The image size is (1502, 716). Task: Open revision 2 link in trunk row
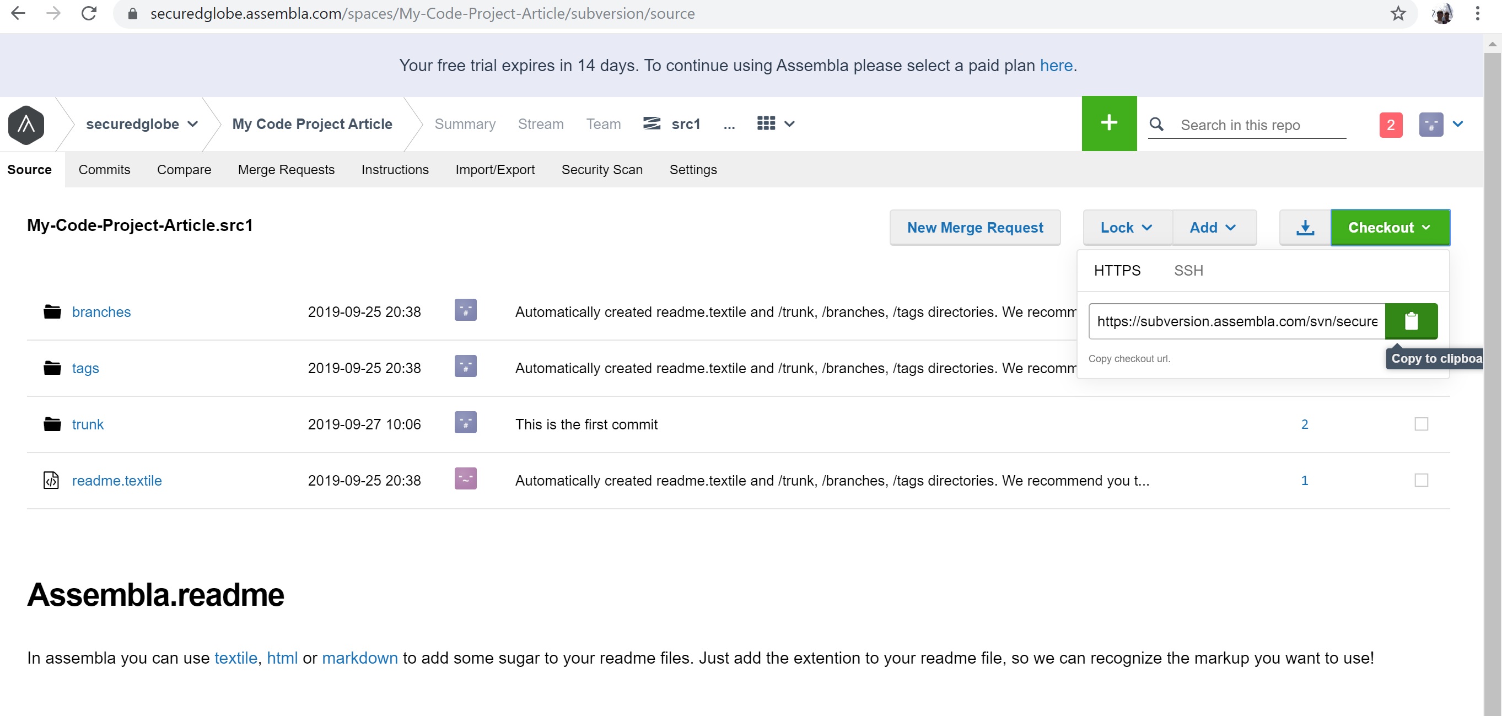pyautogui.click(x=1304, y=424)
